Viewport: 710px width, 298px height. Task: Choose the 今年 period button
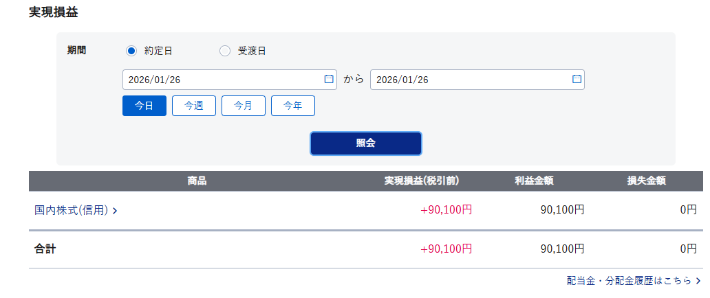pos(293,106)
